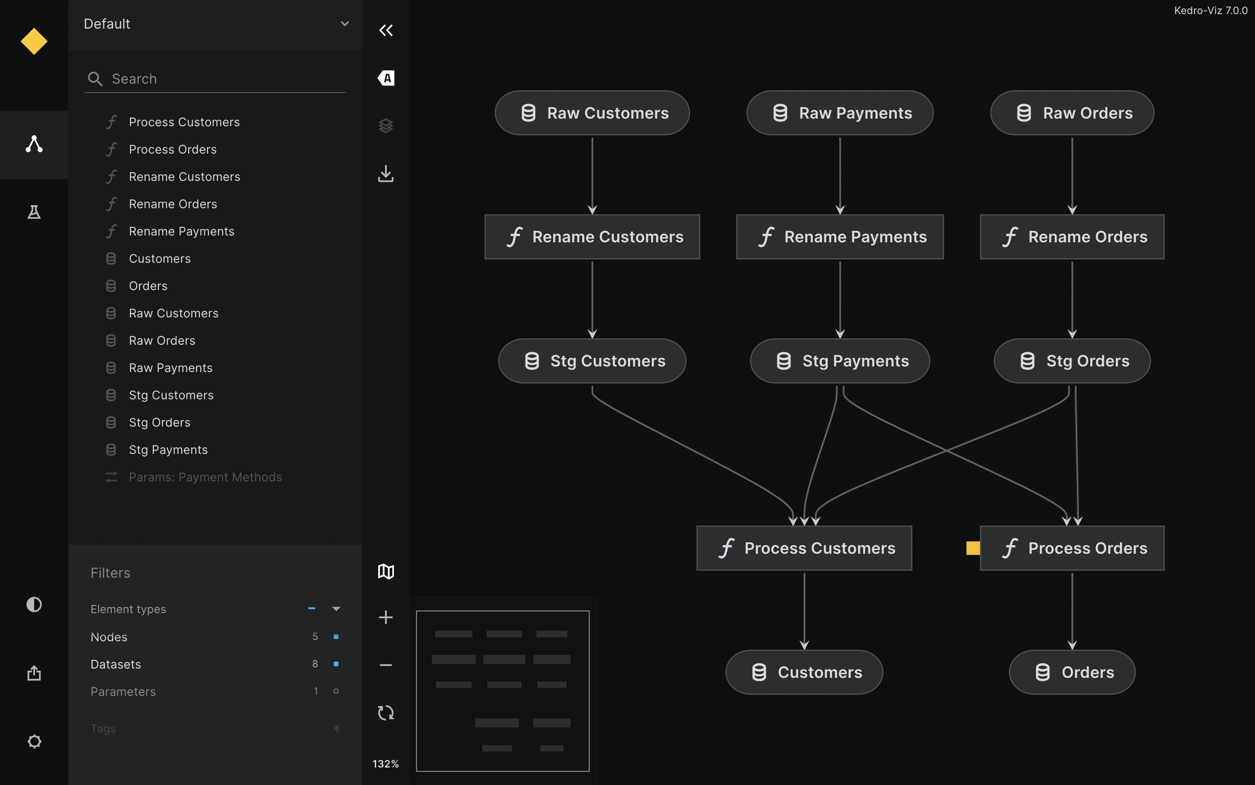Image resolution: width=1255 pixels, height=785 pixels.
Task: Toggle text labels with the label icon
Action: [385, 78]
